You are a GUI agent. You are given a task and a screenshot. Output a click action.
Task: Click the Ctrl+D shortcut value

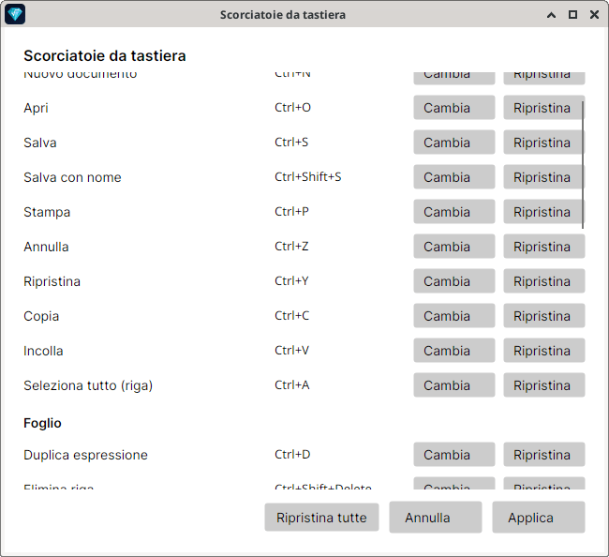292,455
